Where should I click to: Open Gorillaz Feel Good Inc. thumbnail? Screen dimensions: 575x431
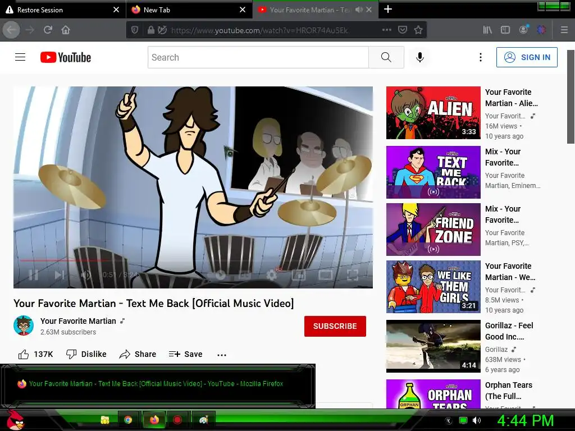click(433, 346)
